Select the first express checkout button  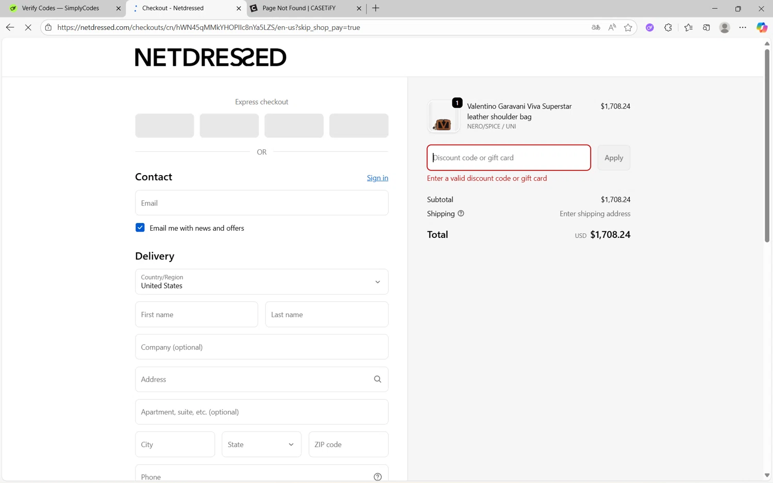pos(164,126)
